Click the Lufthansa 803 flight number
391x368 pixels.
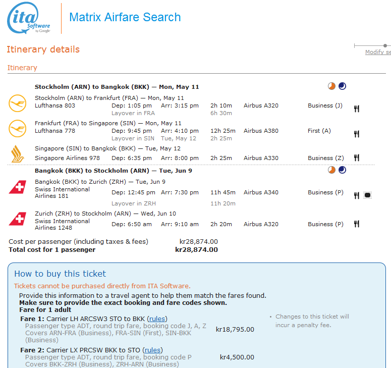coord(55,106)
